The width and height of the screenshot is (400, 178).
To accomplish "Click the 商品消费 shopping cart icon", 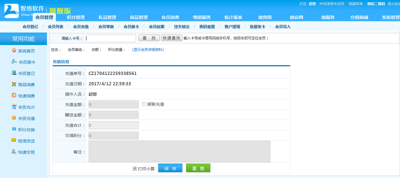I will pyautogui.click(x=14, y=84).
